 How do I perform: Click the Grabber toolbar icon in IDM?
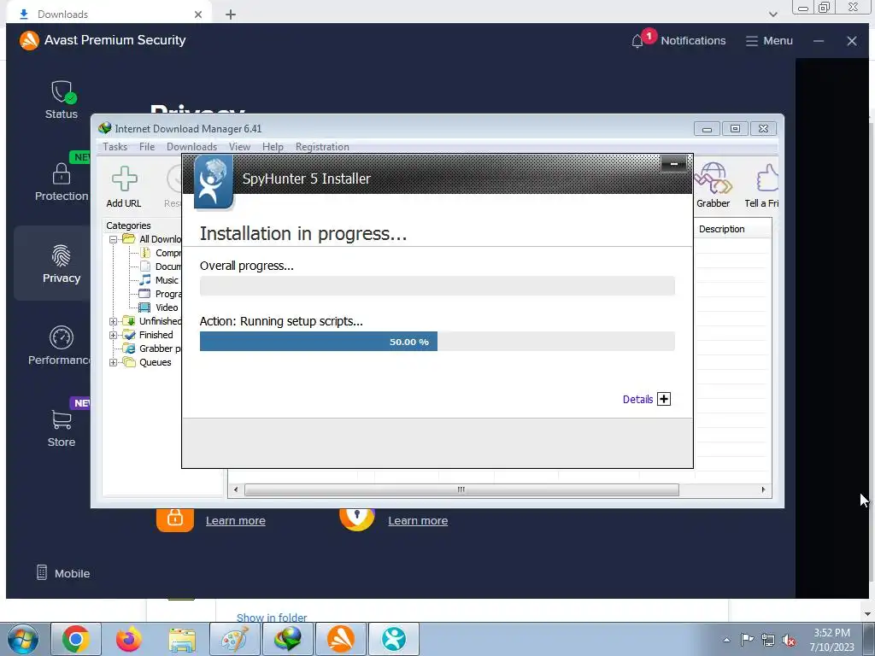tap(713, 185)
